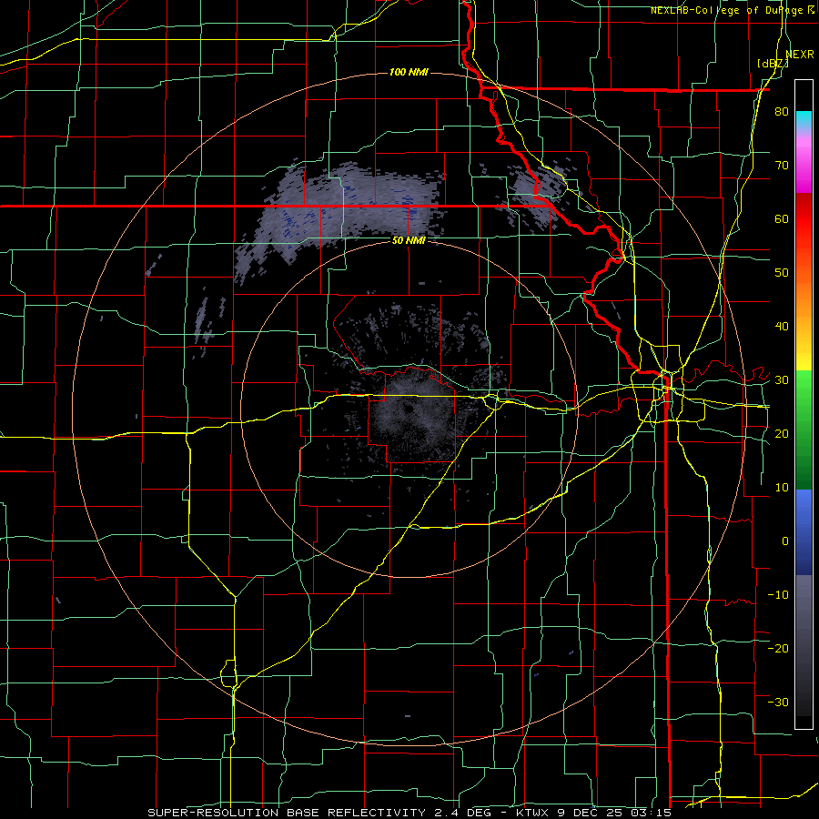
Task: Click the 80 value on the dBZ scale
Action: point(782,111)
